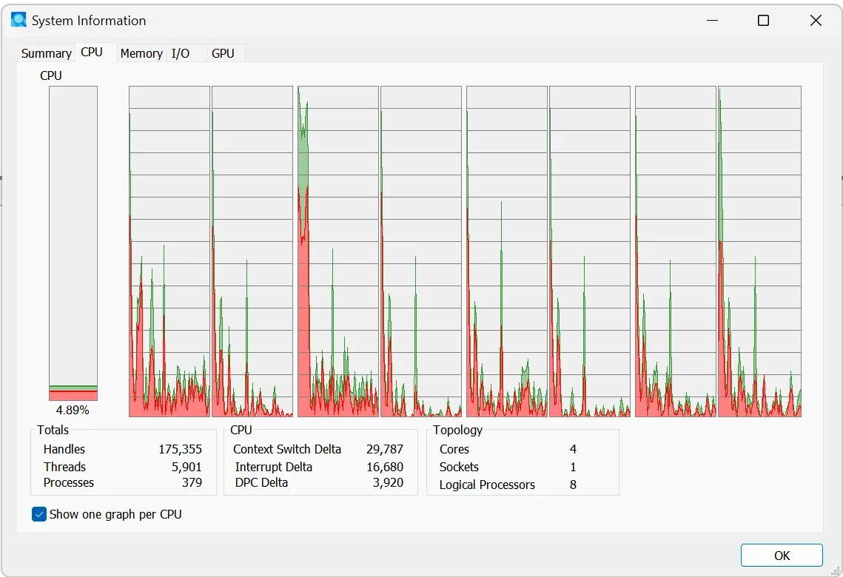Click the Handles count value 175,355

pos(180,449)
